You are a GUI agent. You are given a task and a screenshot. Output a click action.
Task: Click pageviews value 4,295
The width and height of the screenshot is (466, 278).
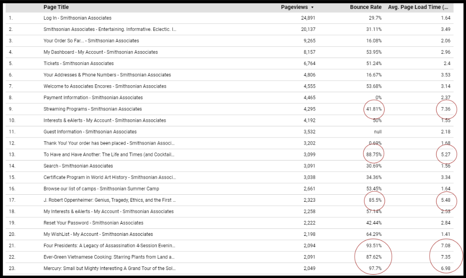309,109
